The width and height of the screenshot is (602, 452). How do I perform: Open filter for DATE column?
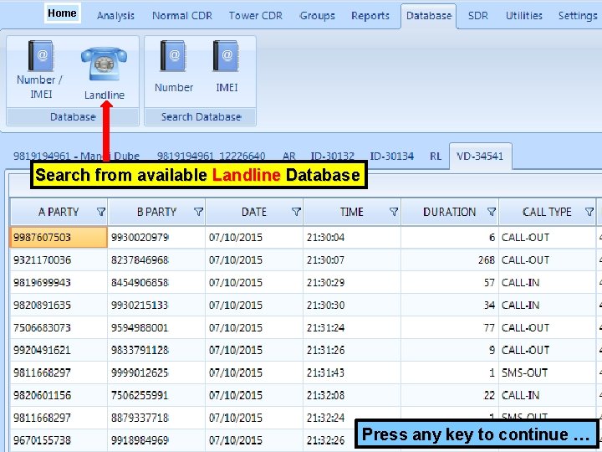click(x=296, y=212)
